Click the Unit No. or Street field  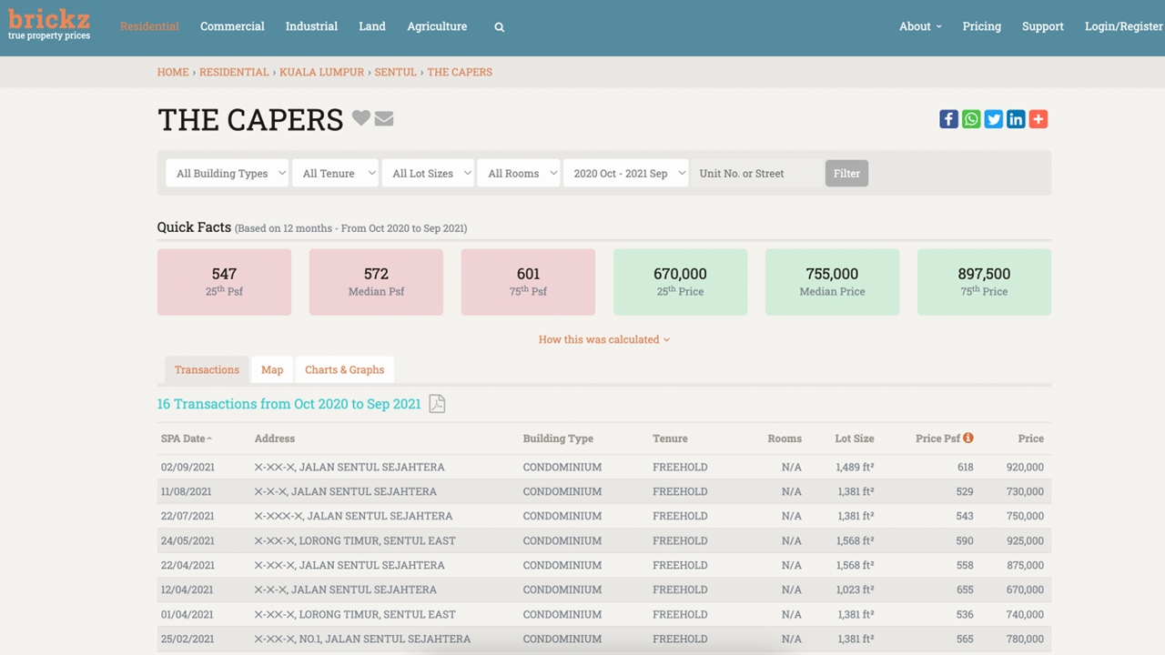756,173
